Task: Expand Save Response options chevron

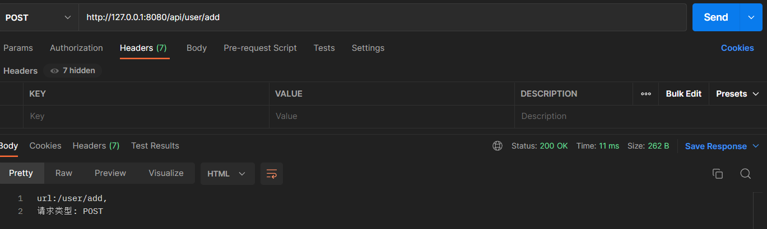Action: click(756, 146)
